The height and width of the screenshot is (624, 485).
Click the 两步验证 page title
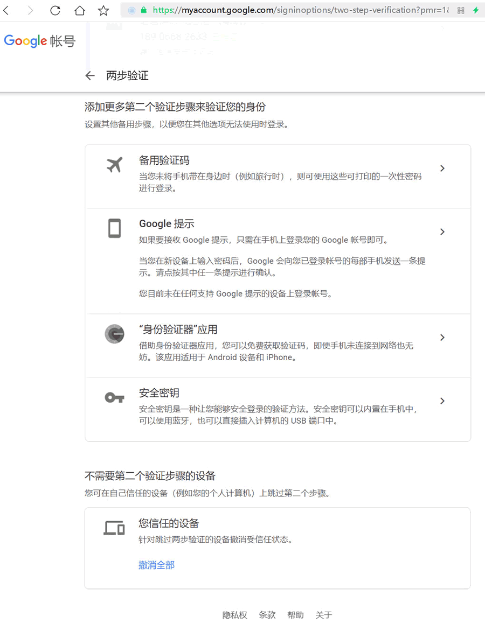127,75
